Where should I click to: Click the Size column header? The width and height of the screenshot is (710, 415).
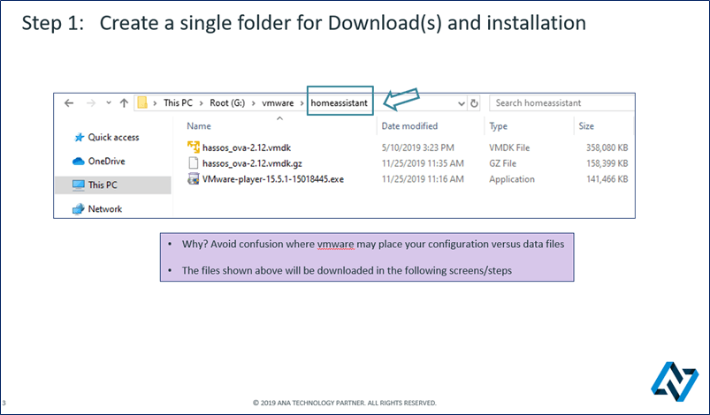pyautogui.click(x=586, y=126)
